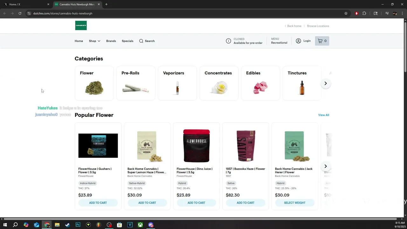Go to the Home nav item
The height and width of the screenshot is (229, 407).
coord(79,41)
